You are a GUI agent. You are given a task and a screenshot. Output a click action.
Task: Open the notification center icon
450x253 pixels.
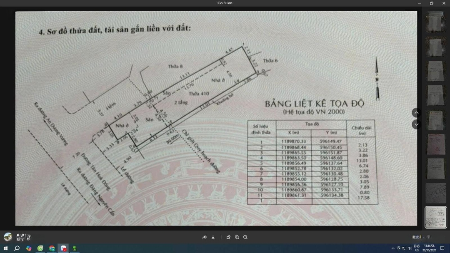[x=442, y=248]
